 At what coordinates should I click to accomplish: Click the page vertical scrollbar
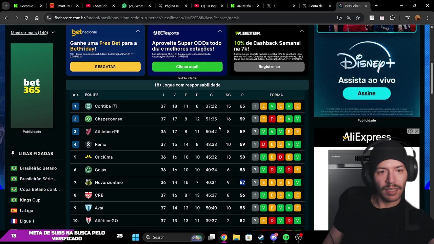[x=432, y=79]
